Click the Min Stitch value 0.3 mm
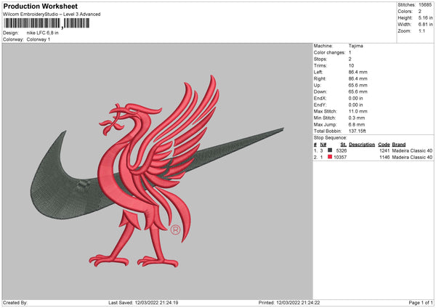 tap(357, 118)
